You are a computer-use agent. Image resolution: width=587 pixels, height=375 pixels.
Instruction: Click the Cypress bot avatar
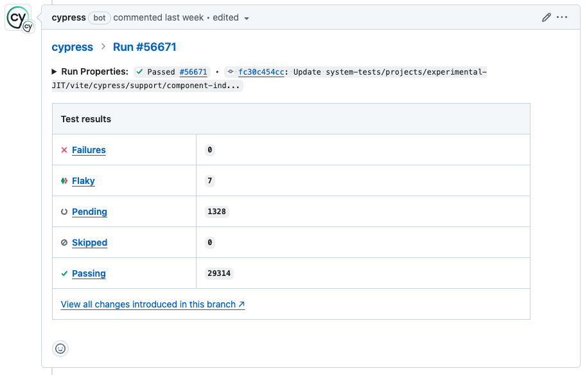(19, 17)
